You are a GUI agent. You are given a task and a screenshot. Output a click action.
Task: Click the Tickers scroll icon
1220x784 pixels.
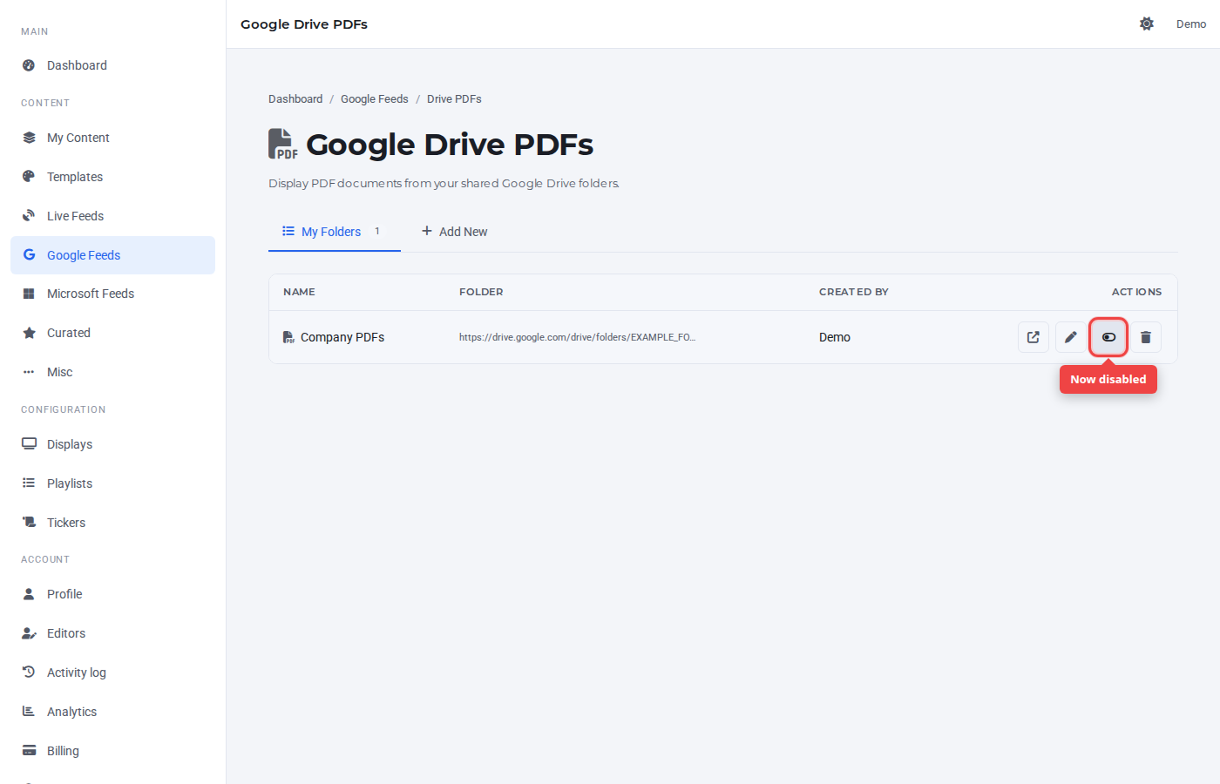tap(29, 523)
